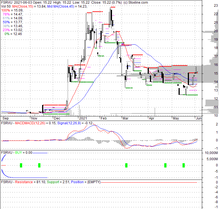Click the '38% = 13.46' Fibonacci level
The height and width of the screenshot is (209, 219).
pyautogui.click(x=13, y=26)
